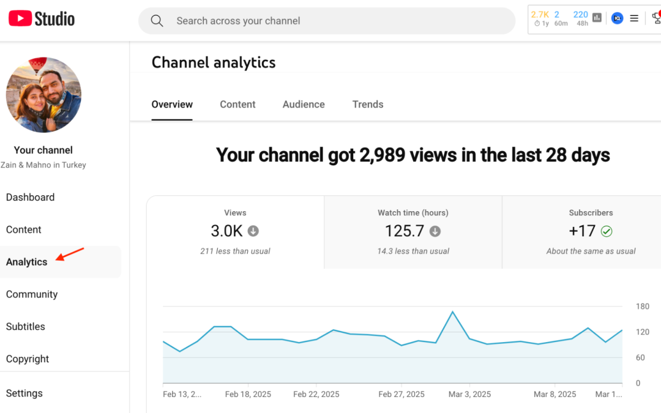Click the blue vidIQ extension icon
The height and width of the screenshot is (413, 661).
[617, 18]
